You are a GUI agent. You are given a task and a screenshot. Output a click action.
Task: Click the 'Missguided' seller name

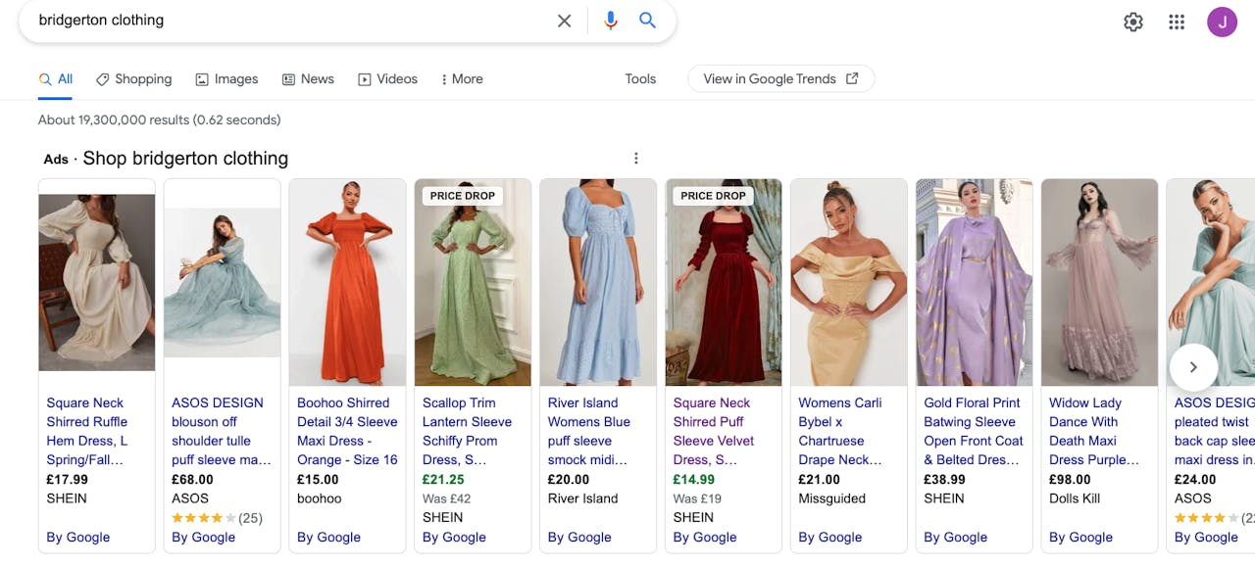[x=832, y=498]
